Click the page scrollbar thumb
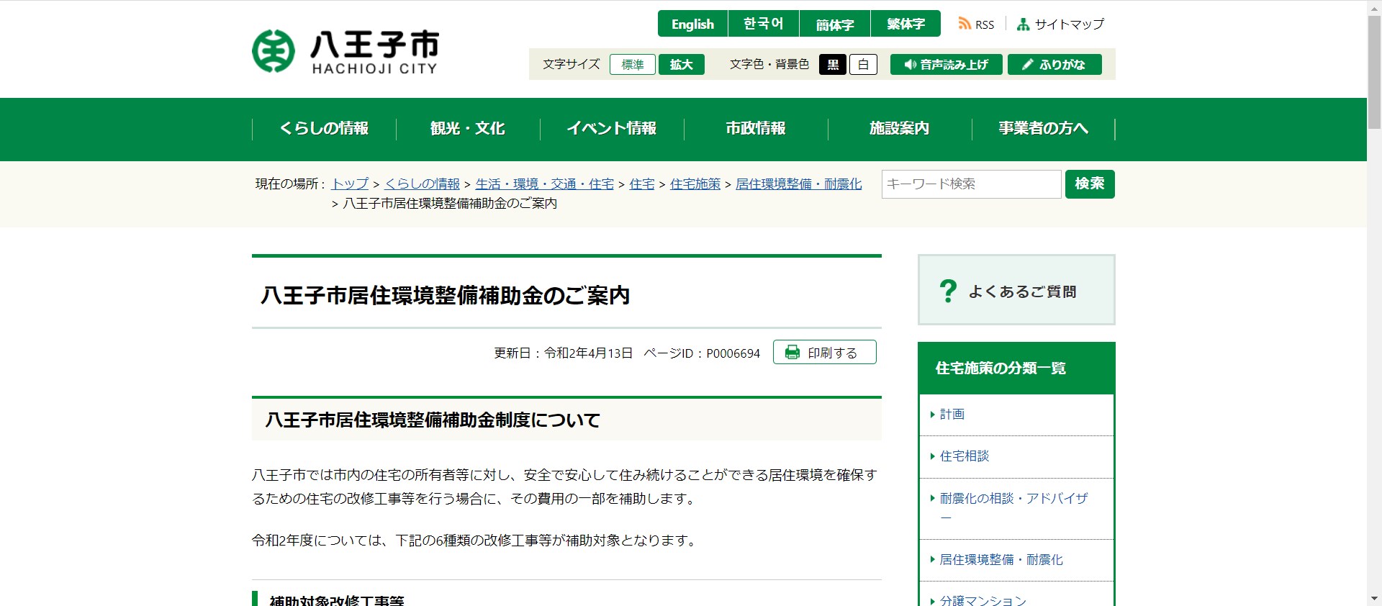Screen dimensions: 1382x606 (x=1374, y=71)
